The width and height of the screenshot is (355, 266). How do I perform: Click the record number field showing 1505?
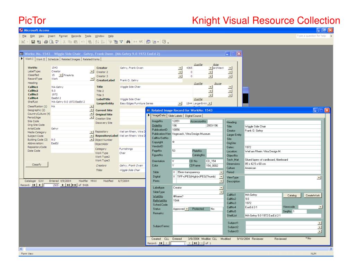[51, 185]
